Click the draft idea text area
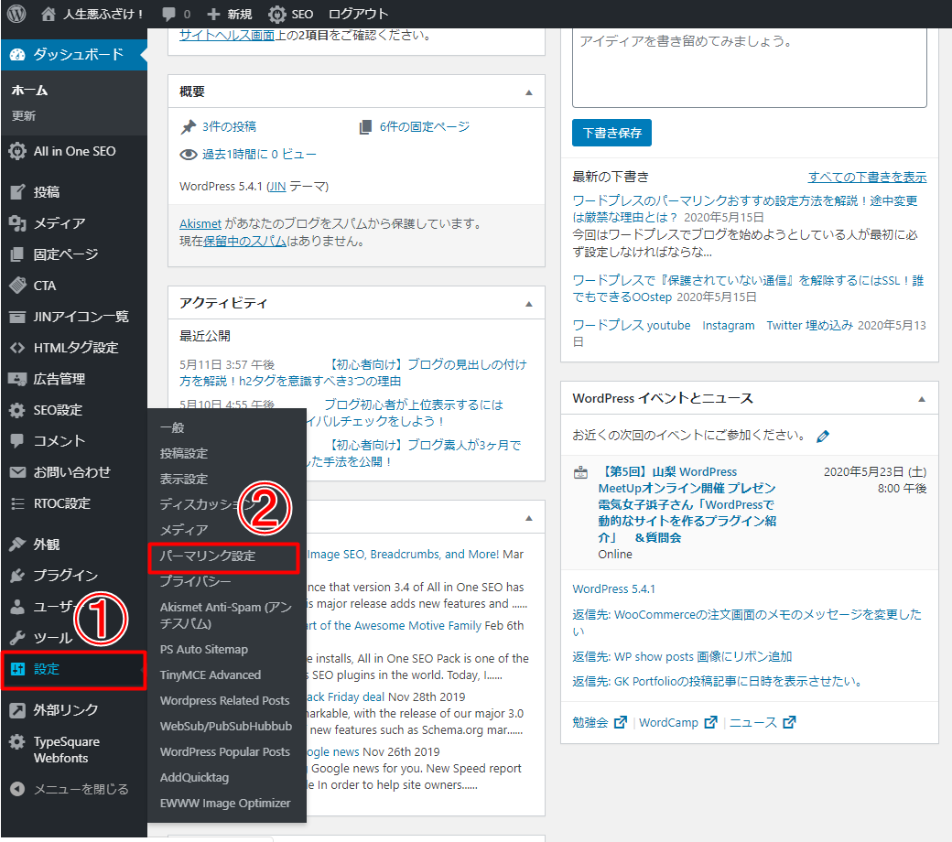 [x=749, y=68]
